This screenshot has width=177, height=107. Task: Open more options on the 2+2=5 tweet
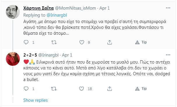point(168,55)
